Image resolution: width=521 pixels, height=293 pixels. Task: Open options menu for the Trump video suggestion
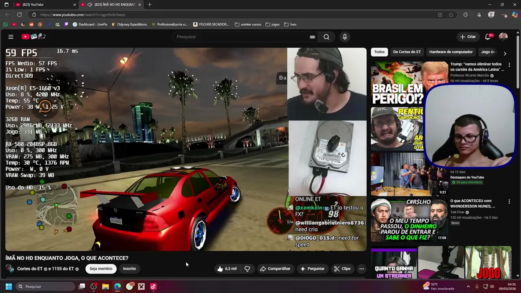click(x=509, y=65)
